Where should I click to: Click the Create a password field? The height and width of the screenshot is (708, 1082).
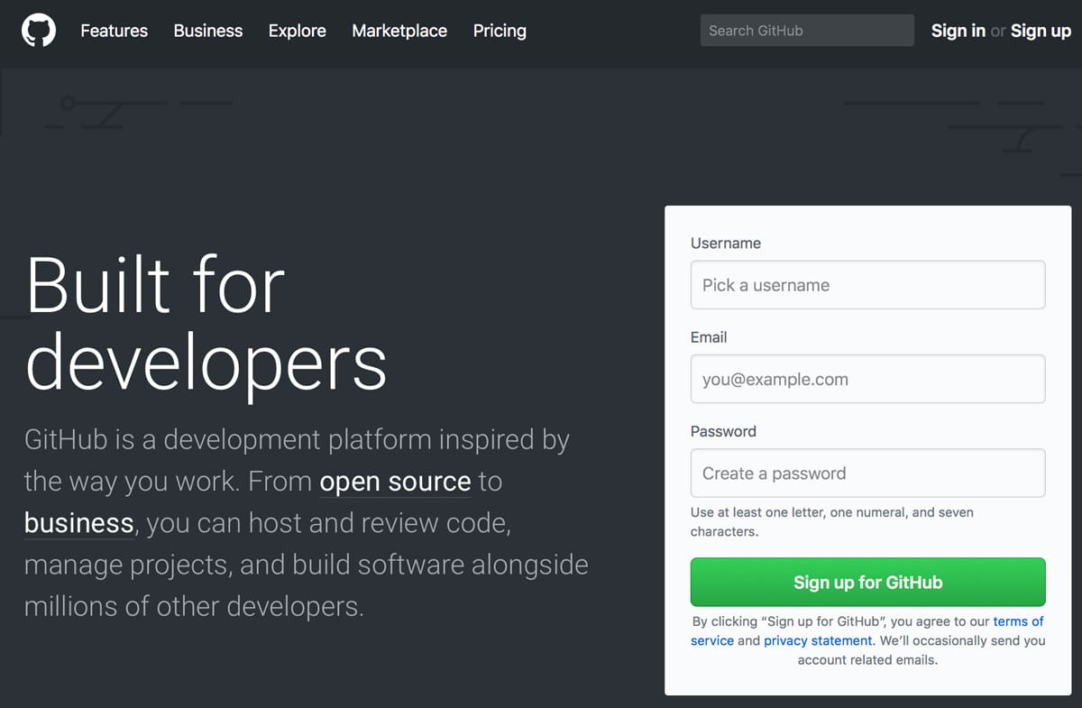(867, 473)
